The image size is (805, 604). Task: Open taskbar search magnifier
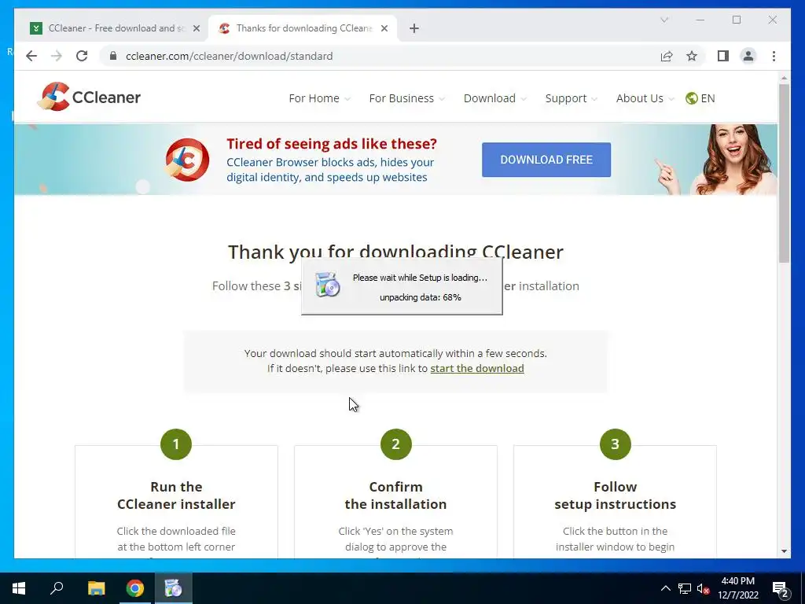coord(57,588)
